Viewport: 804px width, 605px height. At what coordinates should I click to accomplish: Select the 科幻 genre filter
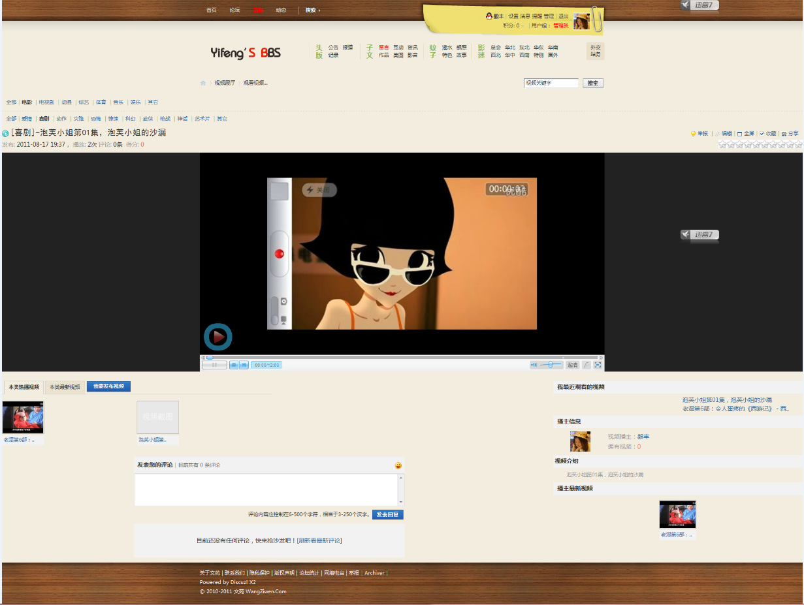pos(131,119)
